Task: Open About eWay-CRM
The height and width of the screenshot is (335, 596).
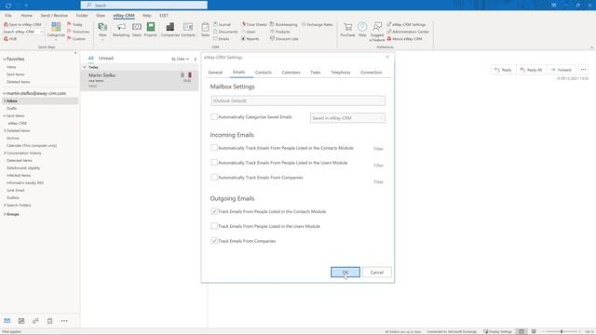Action: coord(404,39)
